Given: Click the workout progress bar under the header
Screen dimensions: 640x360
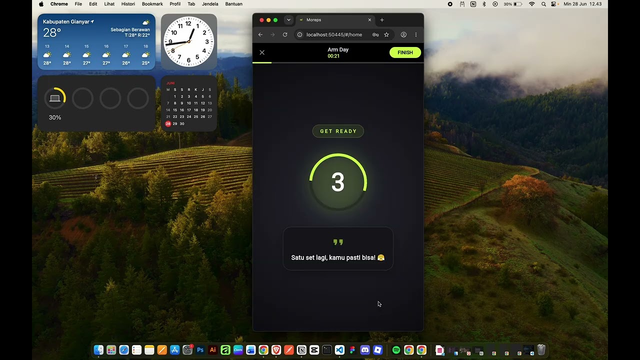Looking at the screenshot, I should (338, 62).
